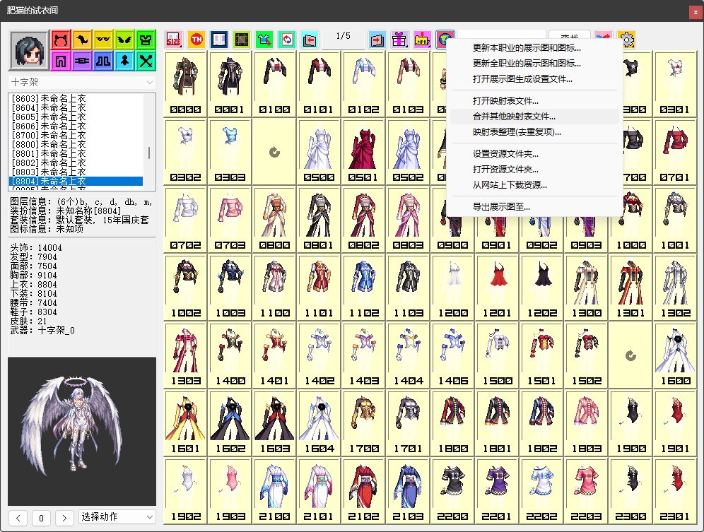Viewport: 704px width, 532px height.
Task: Click the character portrait avatar button
Action: pos(30,50)
